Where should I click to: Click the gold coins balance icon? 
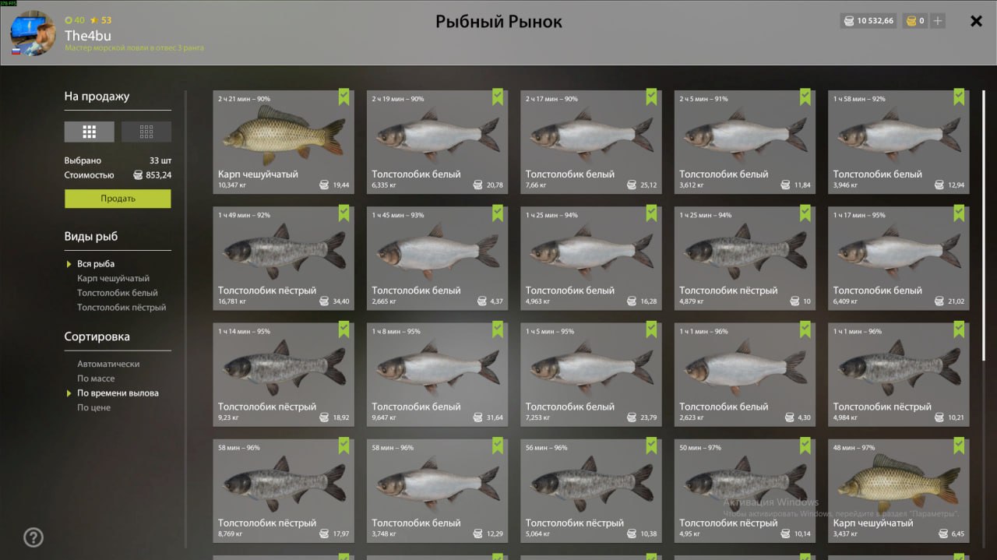911,21
